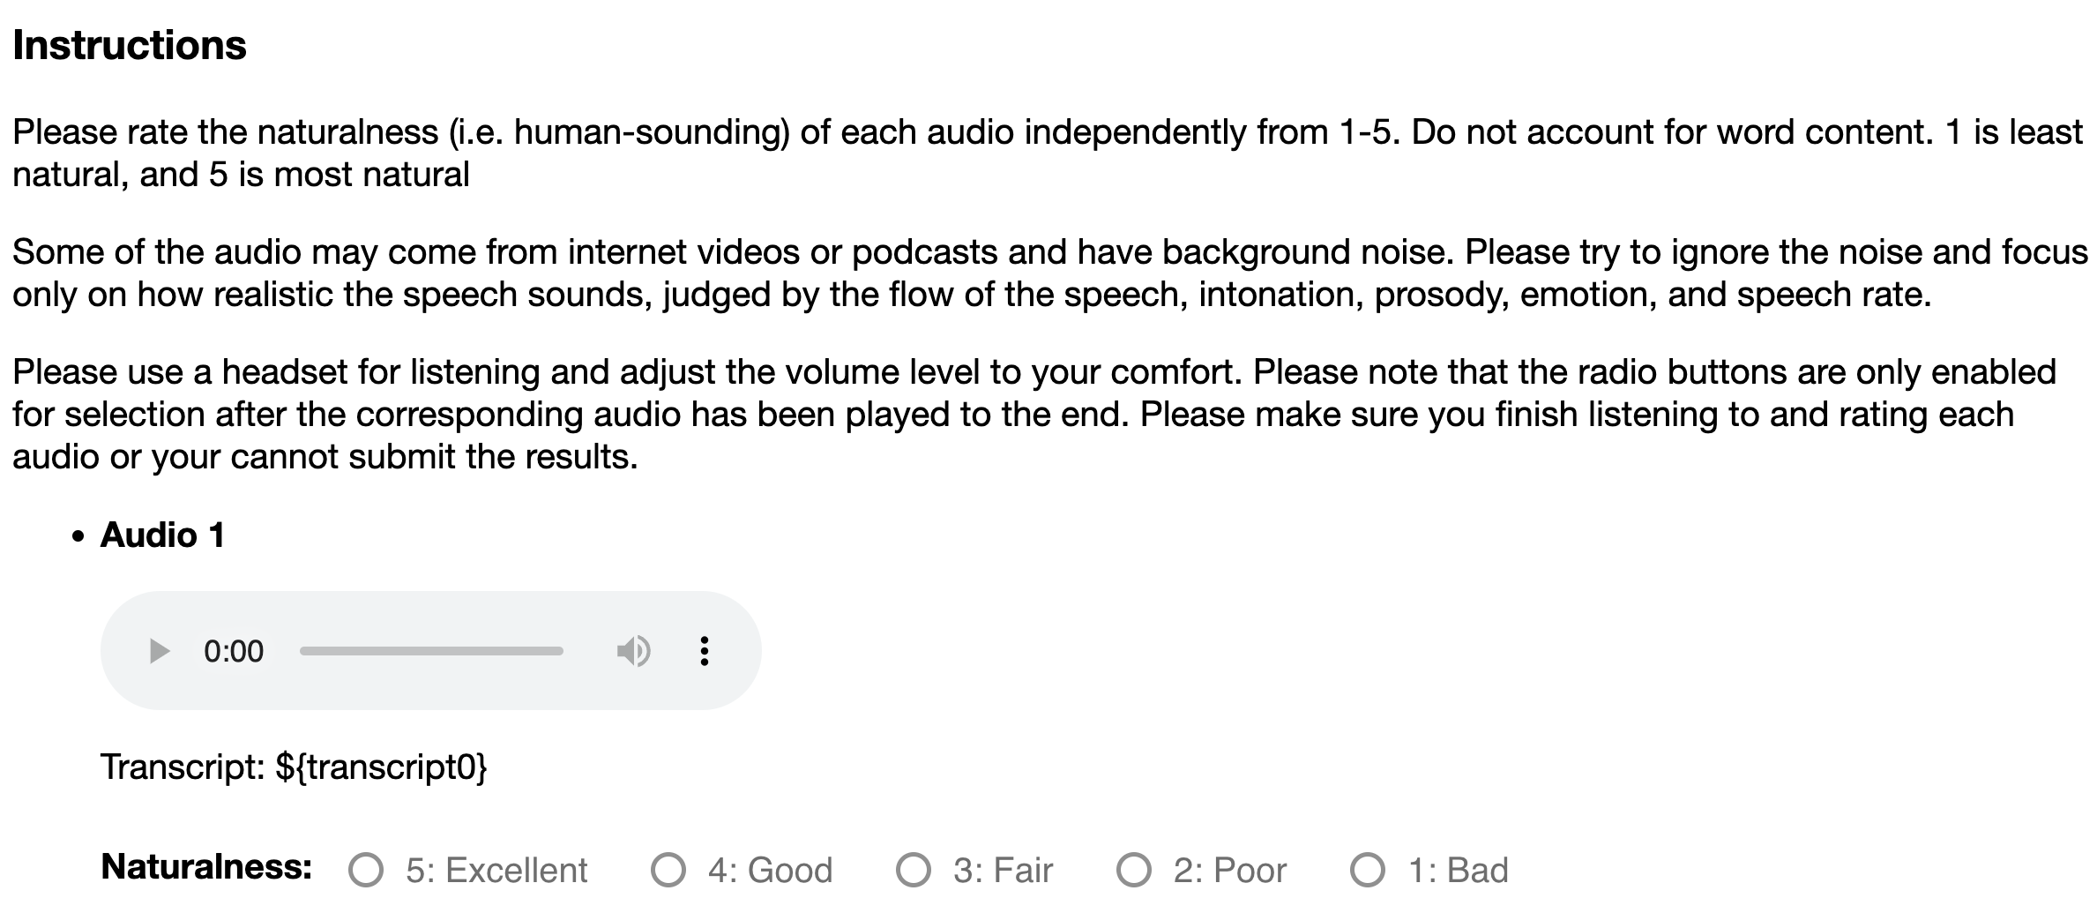Open the audio player three-dot menu
This screenshot has height=898, width=2097.
(x=704, y=651)
